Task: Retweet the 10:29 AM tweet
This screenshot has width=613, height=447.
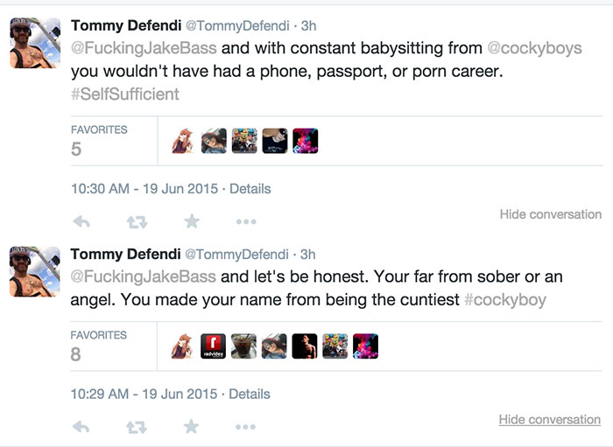Action: (x=137, y=427)
